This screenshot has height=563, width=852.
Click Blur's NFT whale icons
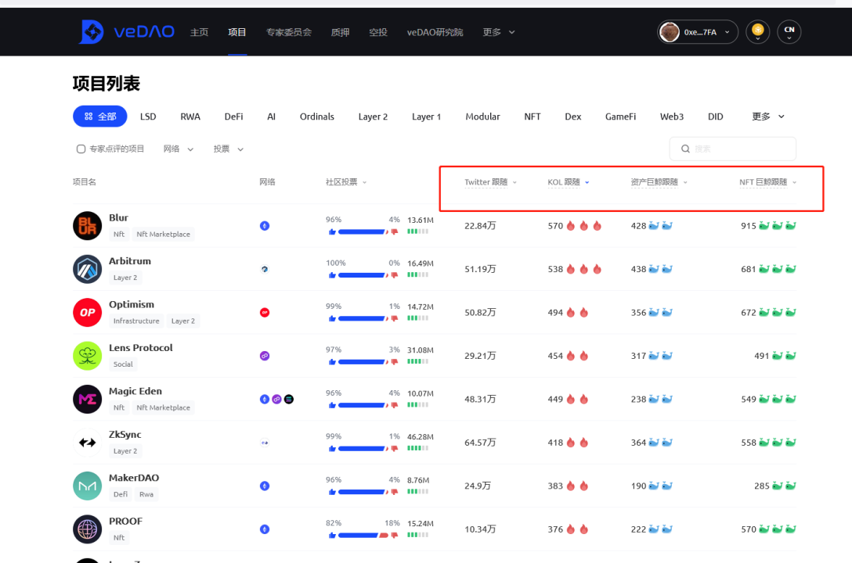pos(778,226)
